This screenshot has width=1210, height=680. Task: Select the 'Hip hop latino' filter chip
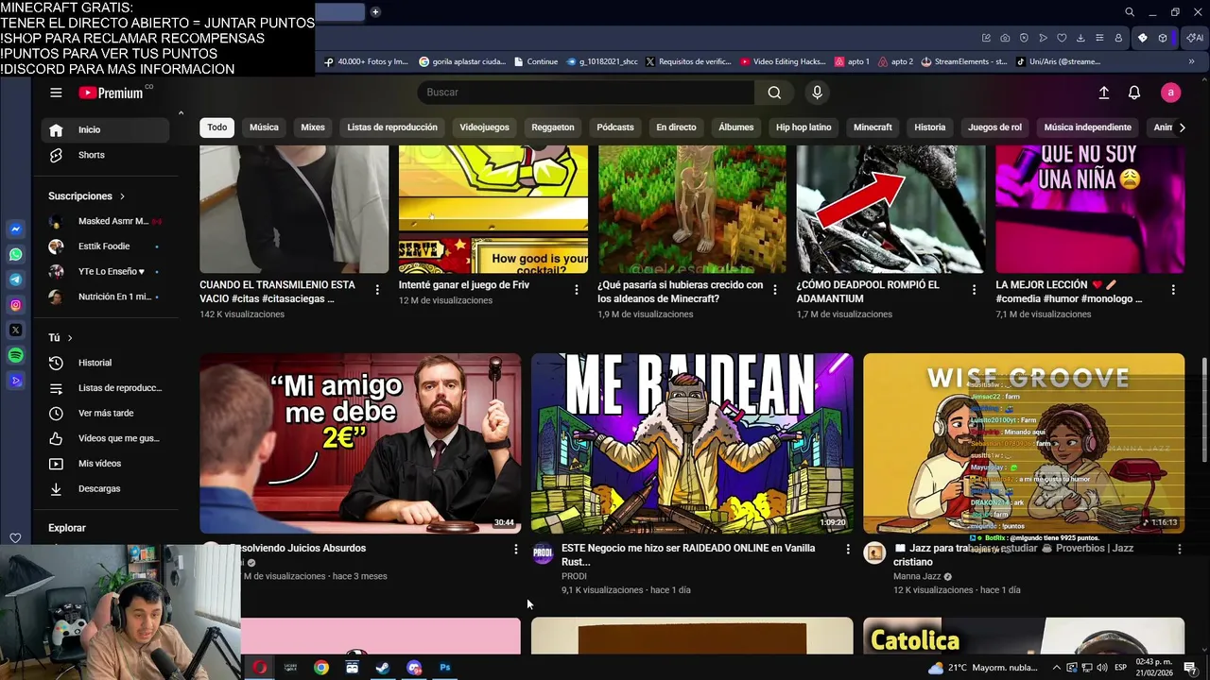(x=804, y=127)
